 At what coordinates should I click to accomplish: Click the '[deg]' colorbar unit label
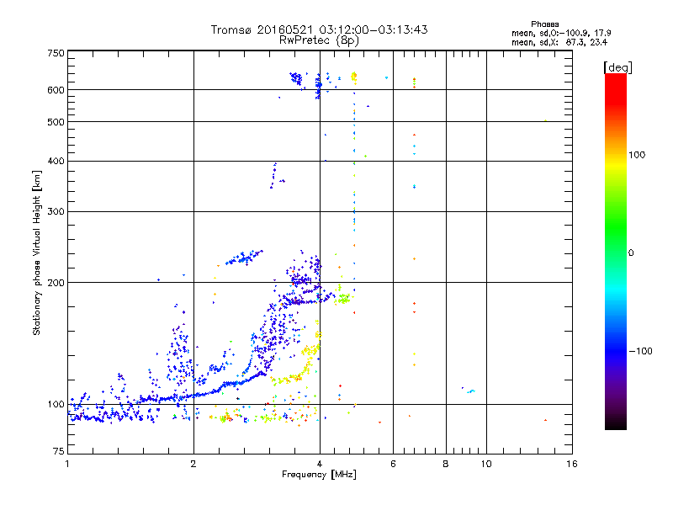point(617,67)
